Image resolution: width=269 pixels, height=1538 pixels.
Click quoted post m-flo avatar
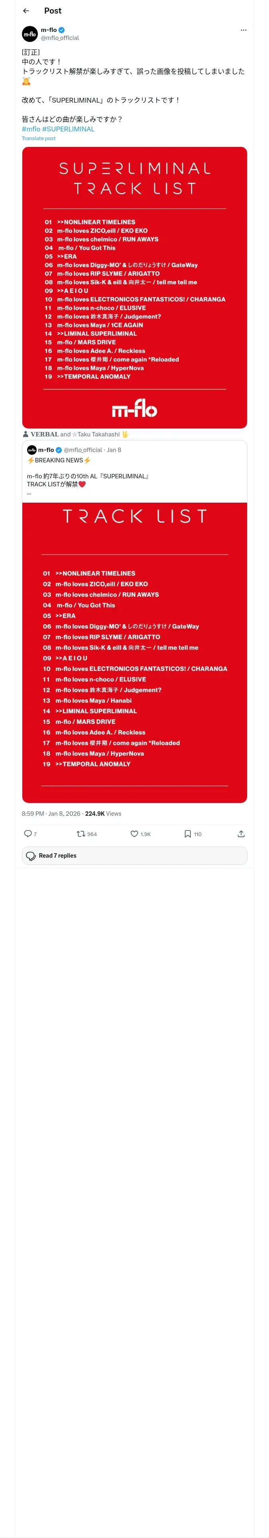click(x=31, y=450)
